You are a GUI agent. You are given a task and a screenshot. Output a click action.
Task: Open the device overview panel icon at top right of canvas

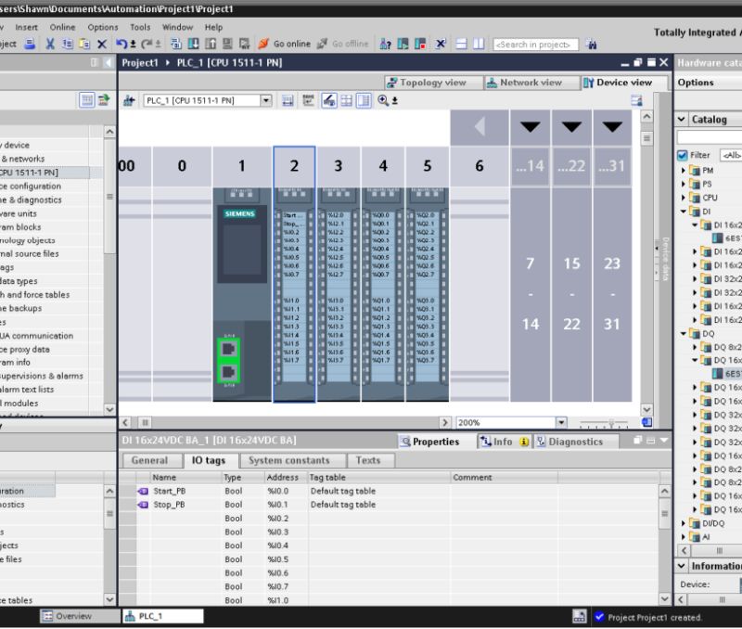(637, 100)
